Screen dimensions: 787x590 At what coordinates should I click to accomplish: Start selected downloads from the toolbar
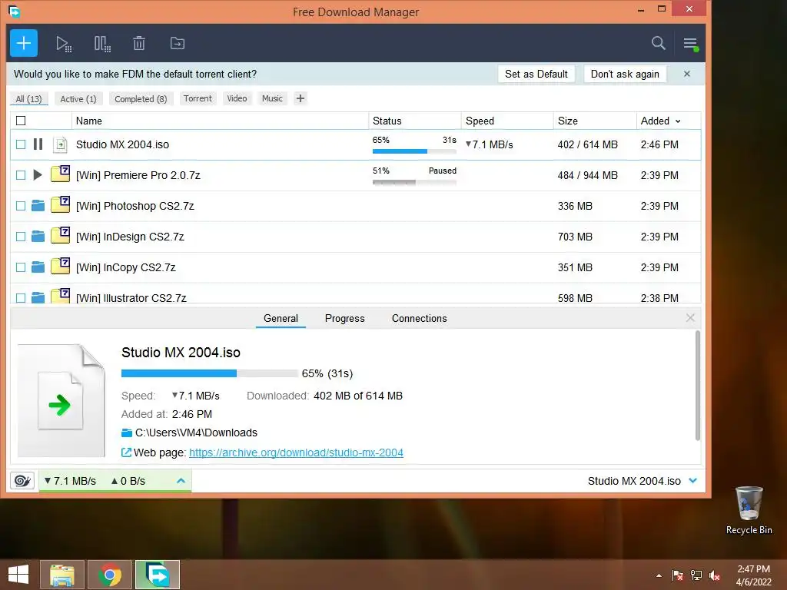[x=64, y=44]
